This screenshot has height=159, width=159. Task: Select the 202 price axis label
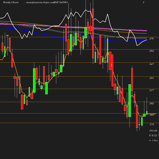151,103
